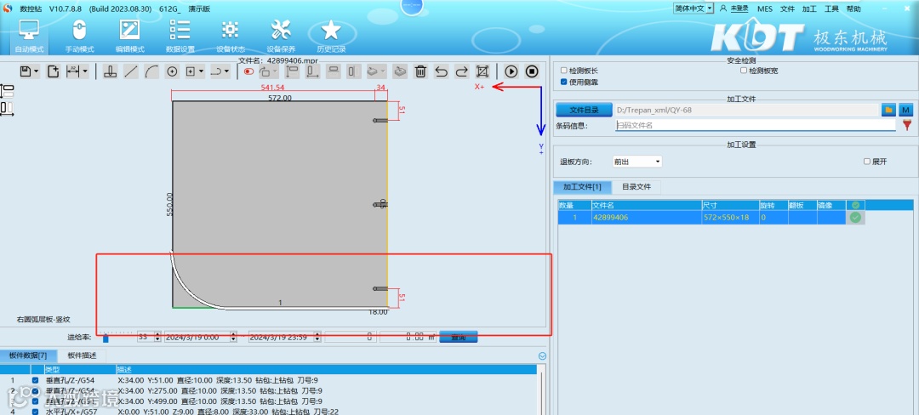The width and height of the screenshot is (919, 415).
Task: Click the fit-to-view frame icon
Action: pyautogui.click(x=482, y=71)
